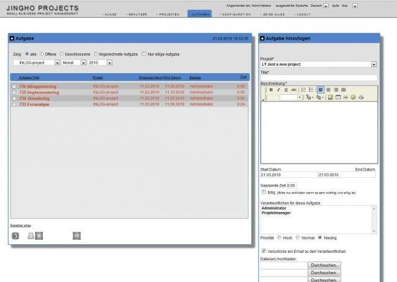397x282 pixels.
Task: Open the Deutsch language dropdown
Action: (x=326, y=6)
